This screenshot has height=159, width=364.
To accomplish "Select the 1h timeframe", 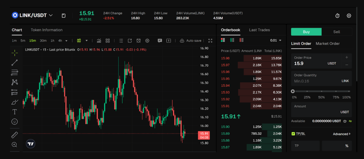I will (53, 40).
